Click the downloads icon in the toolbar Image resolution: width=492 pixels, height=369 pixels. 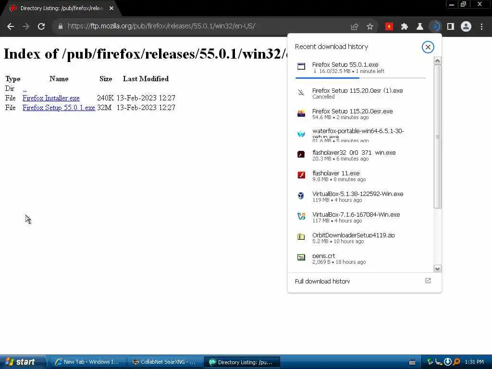435,27
